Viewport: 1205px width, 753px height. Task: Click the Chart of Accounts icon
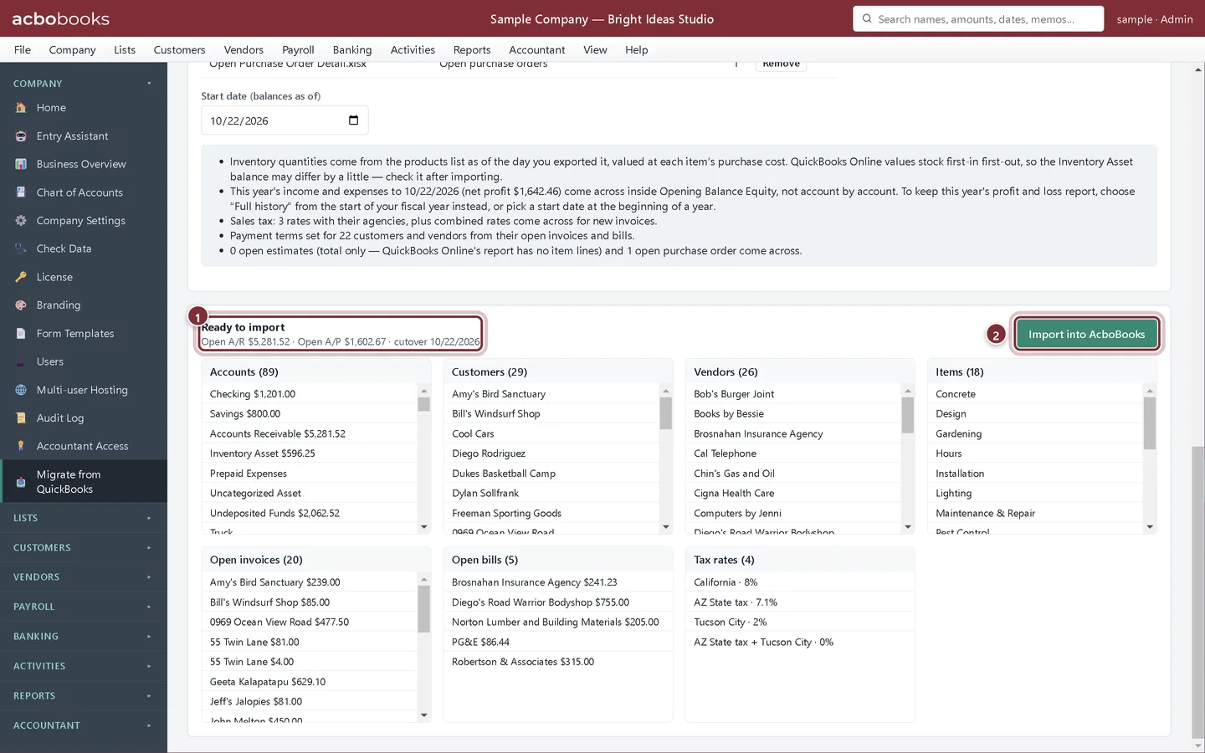tap(21, 192)
